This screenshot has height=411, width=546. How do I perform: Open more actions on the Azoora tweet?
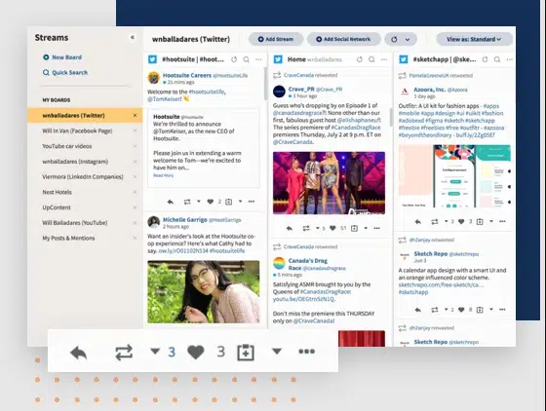502,221
